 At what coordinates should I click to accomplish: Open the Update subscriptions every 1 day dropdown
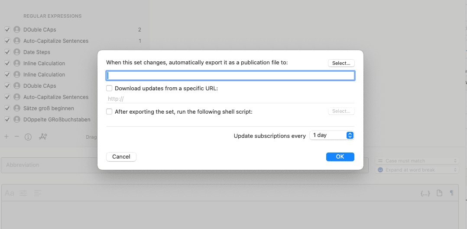pyautogui.click(x=332, y=135)
